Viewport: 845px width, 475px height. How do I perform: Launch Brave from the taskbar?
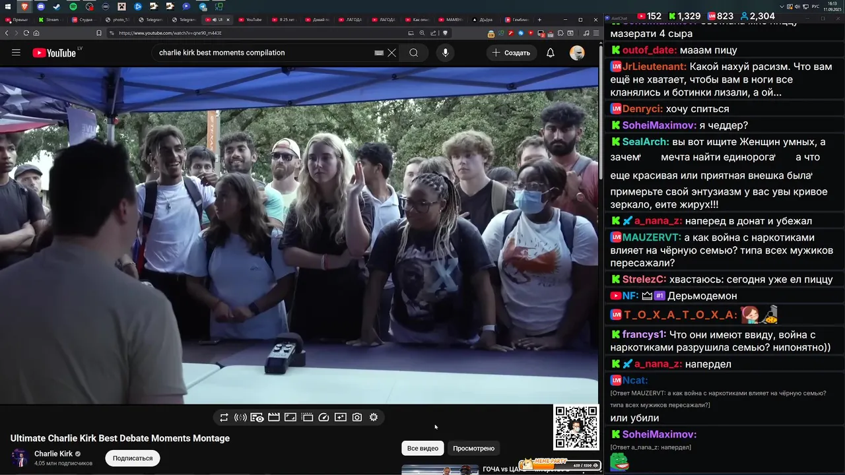[x=25, y=7]
